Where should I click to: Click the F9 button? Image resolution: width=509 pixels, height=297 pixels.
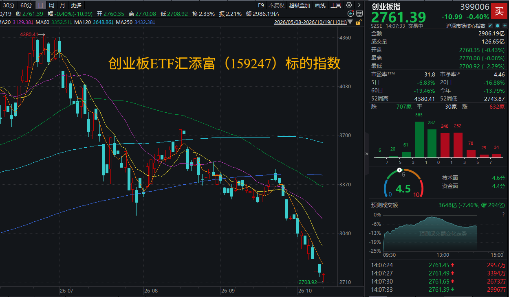tap(261, 5)
